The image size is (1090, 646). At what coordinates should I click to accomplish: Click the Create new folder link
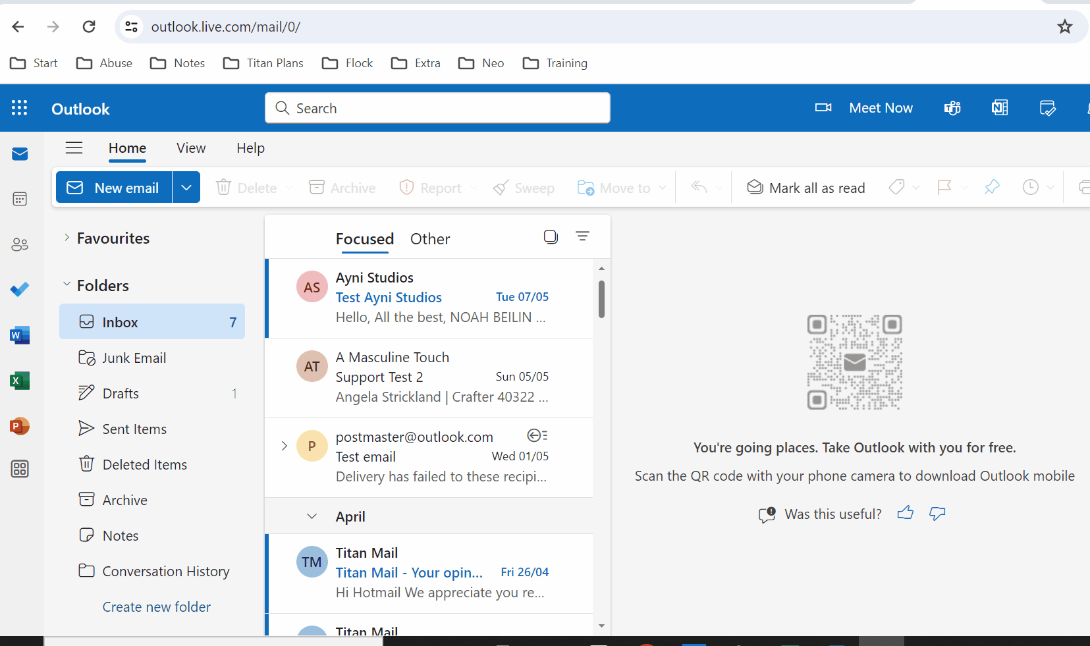(157, 606)
